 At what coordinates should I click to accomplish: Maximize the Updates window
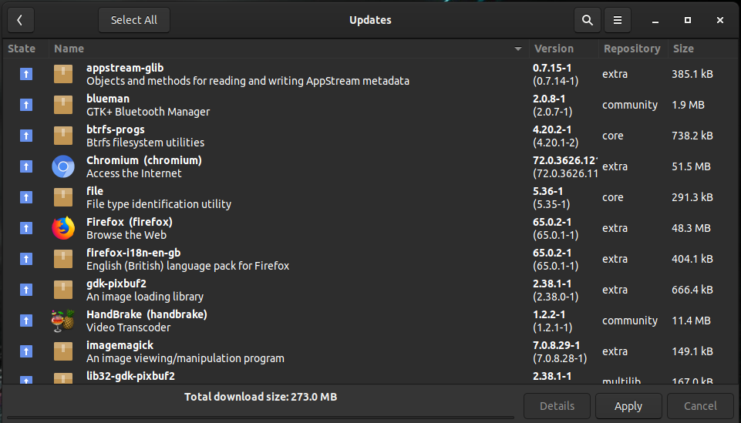pos(688,20)
